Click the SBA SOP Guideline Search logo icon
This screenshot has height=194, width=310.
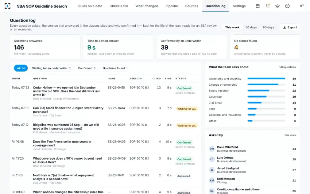[7, 6]
